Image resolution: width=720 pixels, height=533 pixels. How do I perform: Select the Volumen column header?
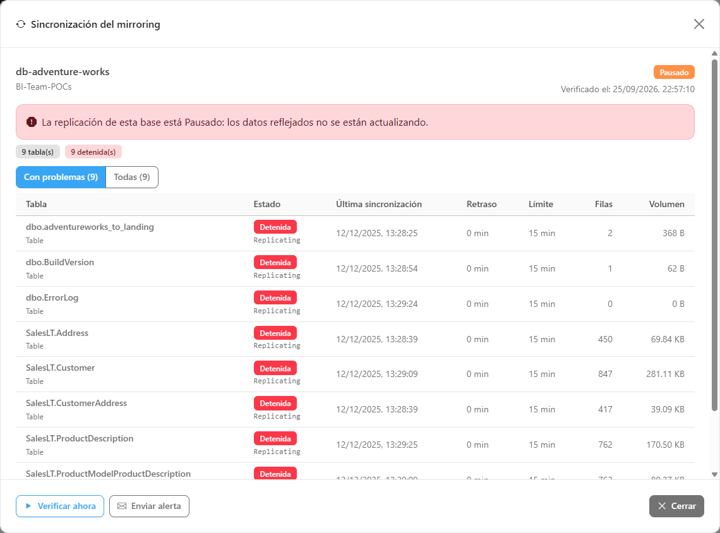[x=666, y=204]
